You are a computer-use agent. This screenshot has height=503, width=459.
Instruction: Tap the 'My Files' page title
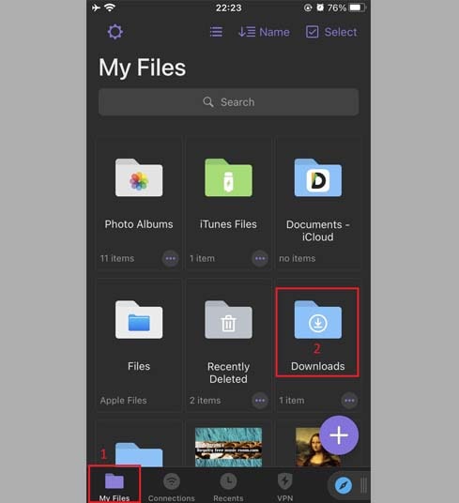(x=142, y=68)
